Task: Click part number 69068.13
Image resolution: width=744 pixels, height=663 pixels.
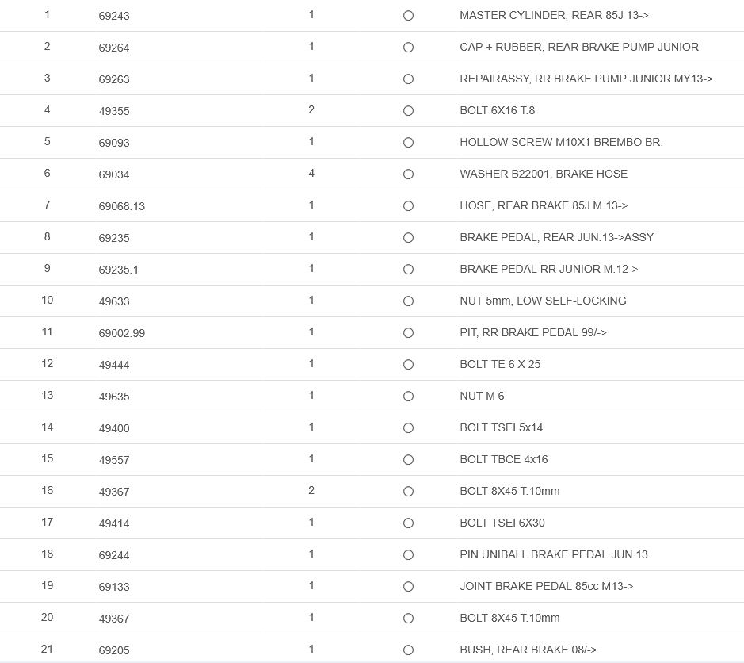Action: tap(121, 206)
